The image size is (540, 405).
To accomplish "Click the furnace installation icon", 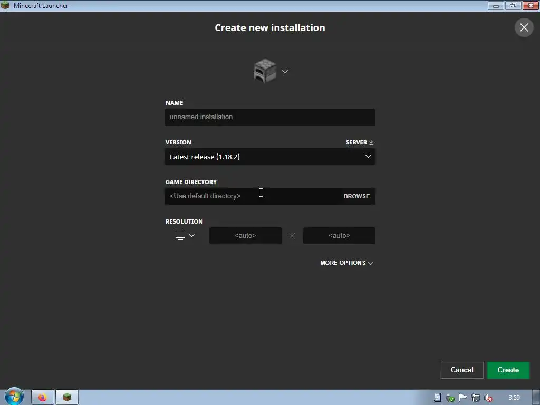I will [x=265, y=71].
